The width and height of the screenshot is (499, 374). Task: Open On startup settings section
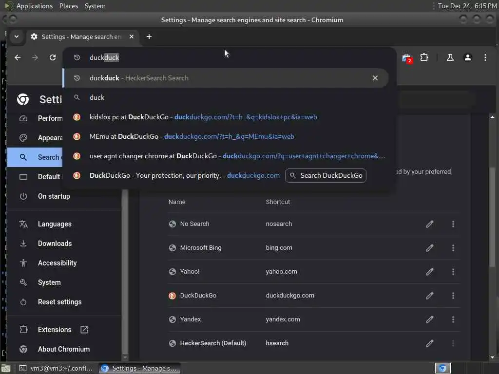click(x=64, y=196)
